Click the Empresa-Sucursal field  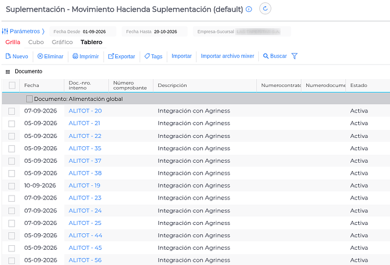tap(242, 32)
